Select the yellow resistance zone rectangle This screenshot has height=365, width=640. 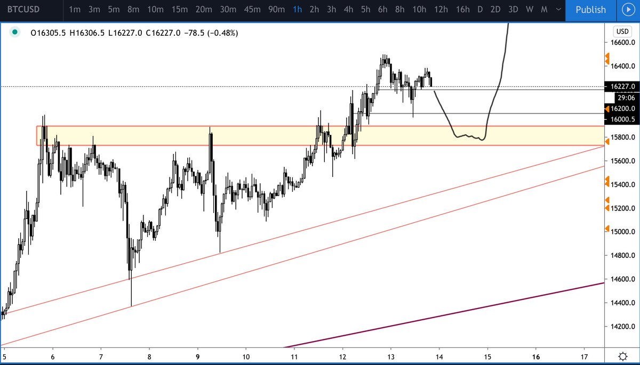(321, 136)
